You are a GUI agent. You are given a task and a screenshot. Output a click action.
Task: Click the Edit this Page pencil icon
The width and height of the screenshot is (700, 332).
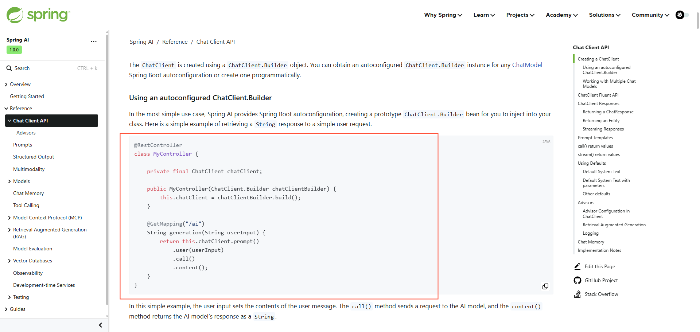(577, 266)
